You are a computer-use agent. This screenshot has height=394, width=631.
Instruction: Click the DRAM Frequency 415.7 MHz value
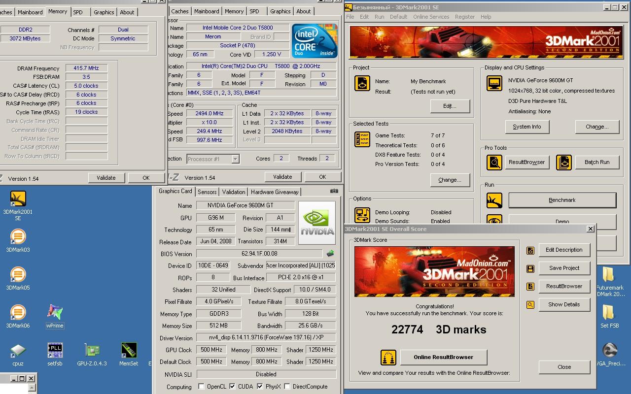pyautogui.click(x=86, y=68)
